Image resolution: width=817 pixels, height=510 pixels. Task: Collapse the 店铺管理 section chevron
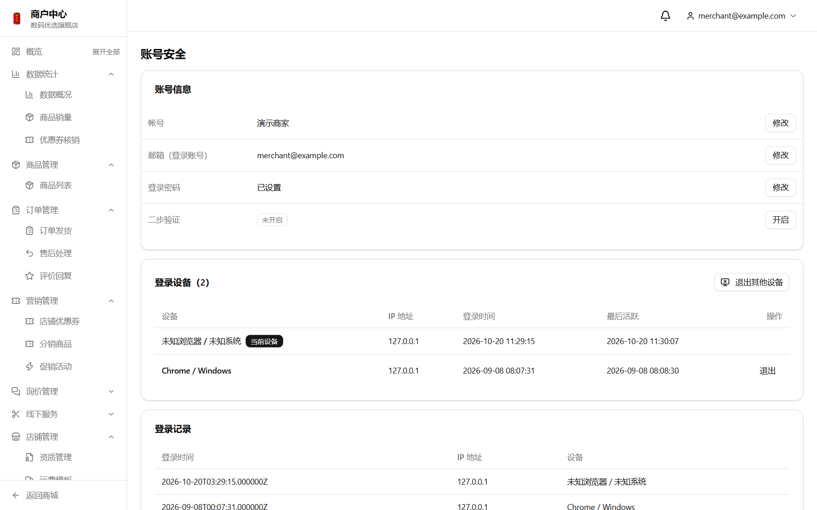point(111,437)
